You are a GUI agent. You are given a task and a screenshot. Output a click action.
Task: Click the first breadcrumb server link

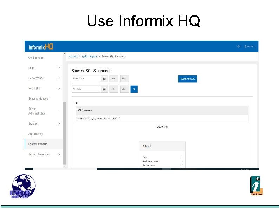73,57
